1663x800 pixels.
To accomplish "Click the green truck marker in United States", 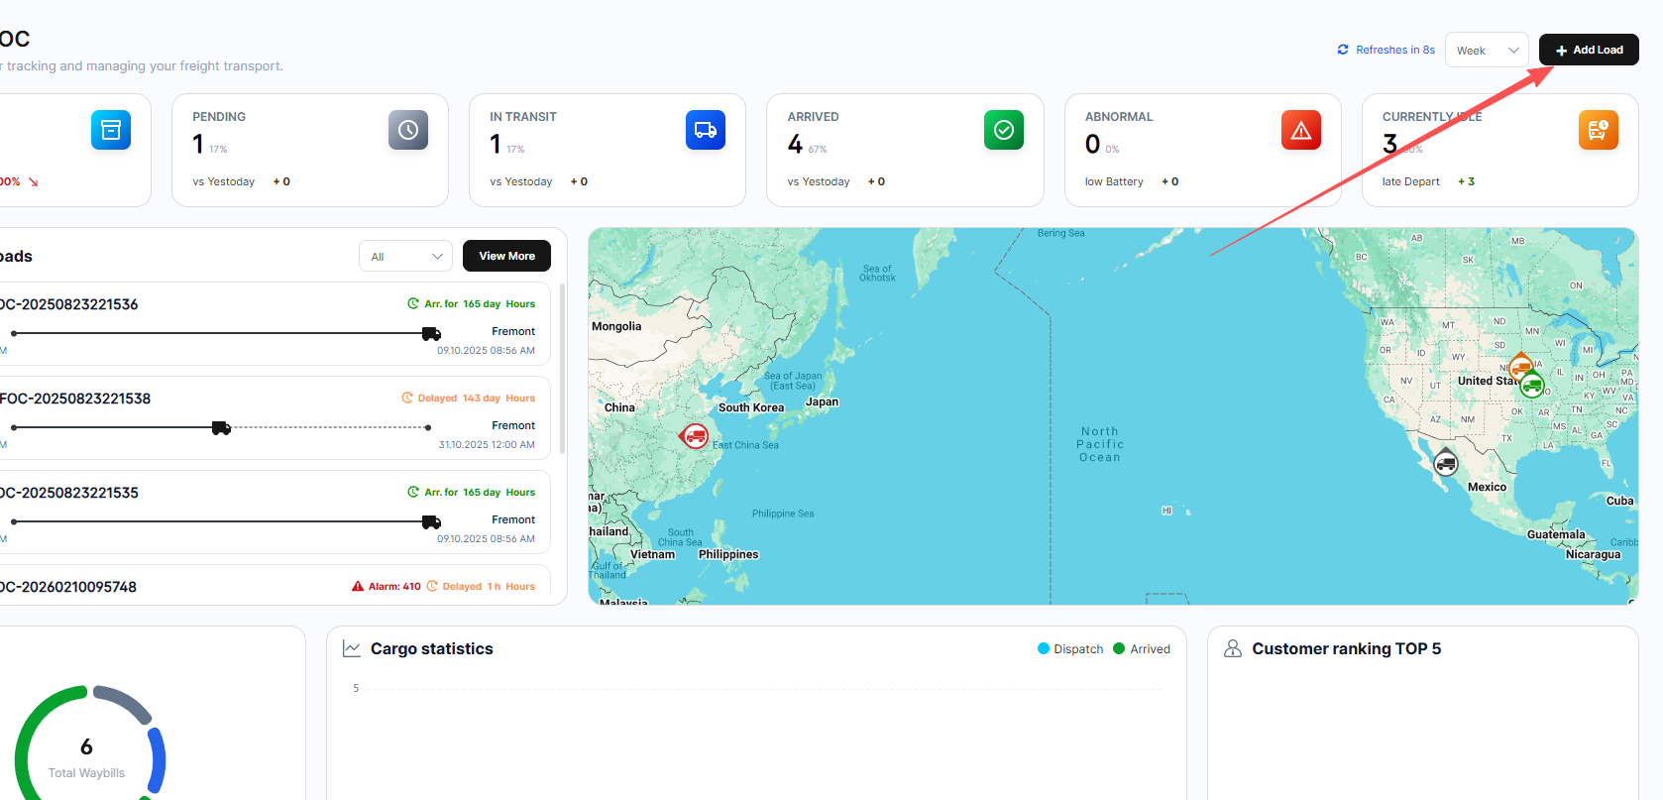I will pyautogui.click(x=1532, y=386).
